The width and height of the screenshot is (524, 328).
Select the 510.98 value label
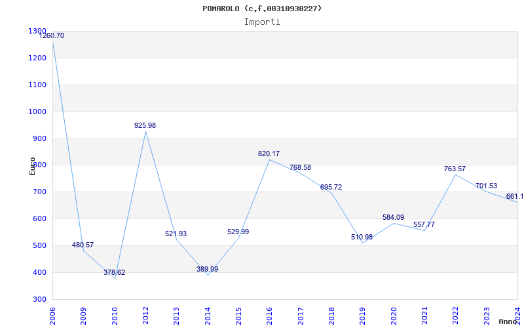pyautogui.click(x=362, y=237)
